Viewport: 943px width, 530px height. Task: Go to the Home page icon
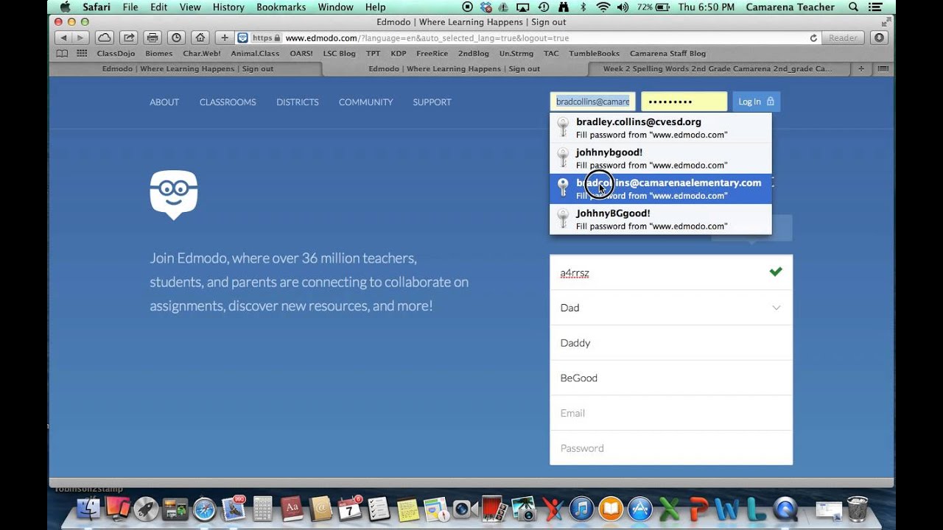[200, 38]
